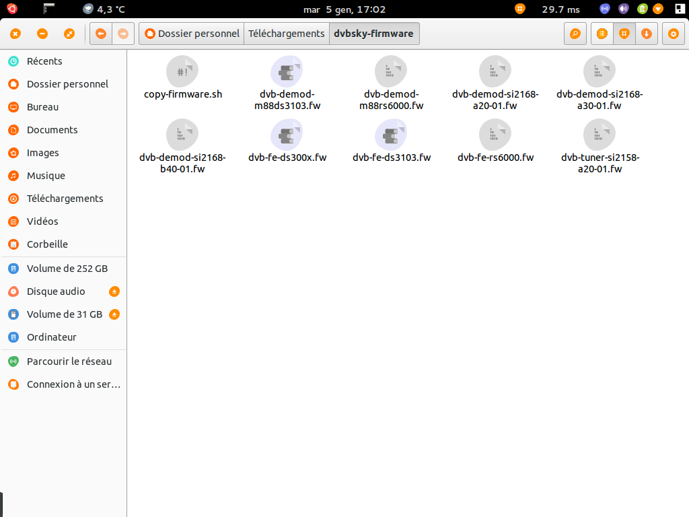Select dvb-fe-rs6000.fw file icon
The width and height of the screenshot is (689, 517).
click(x=495, y=135)
